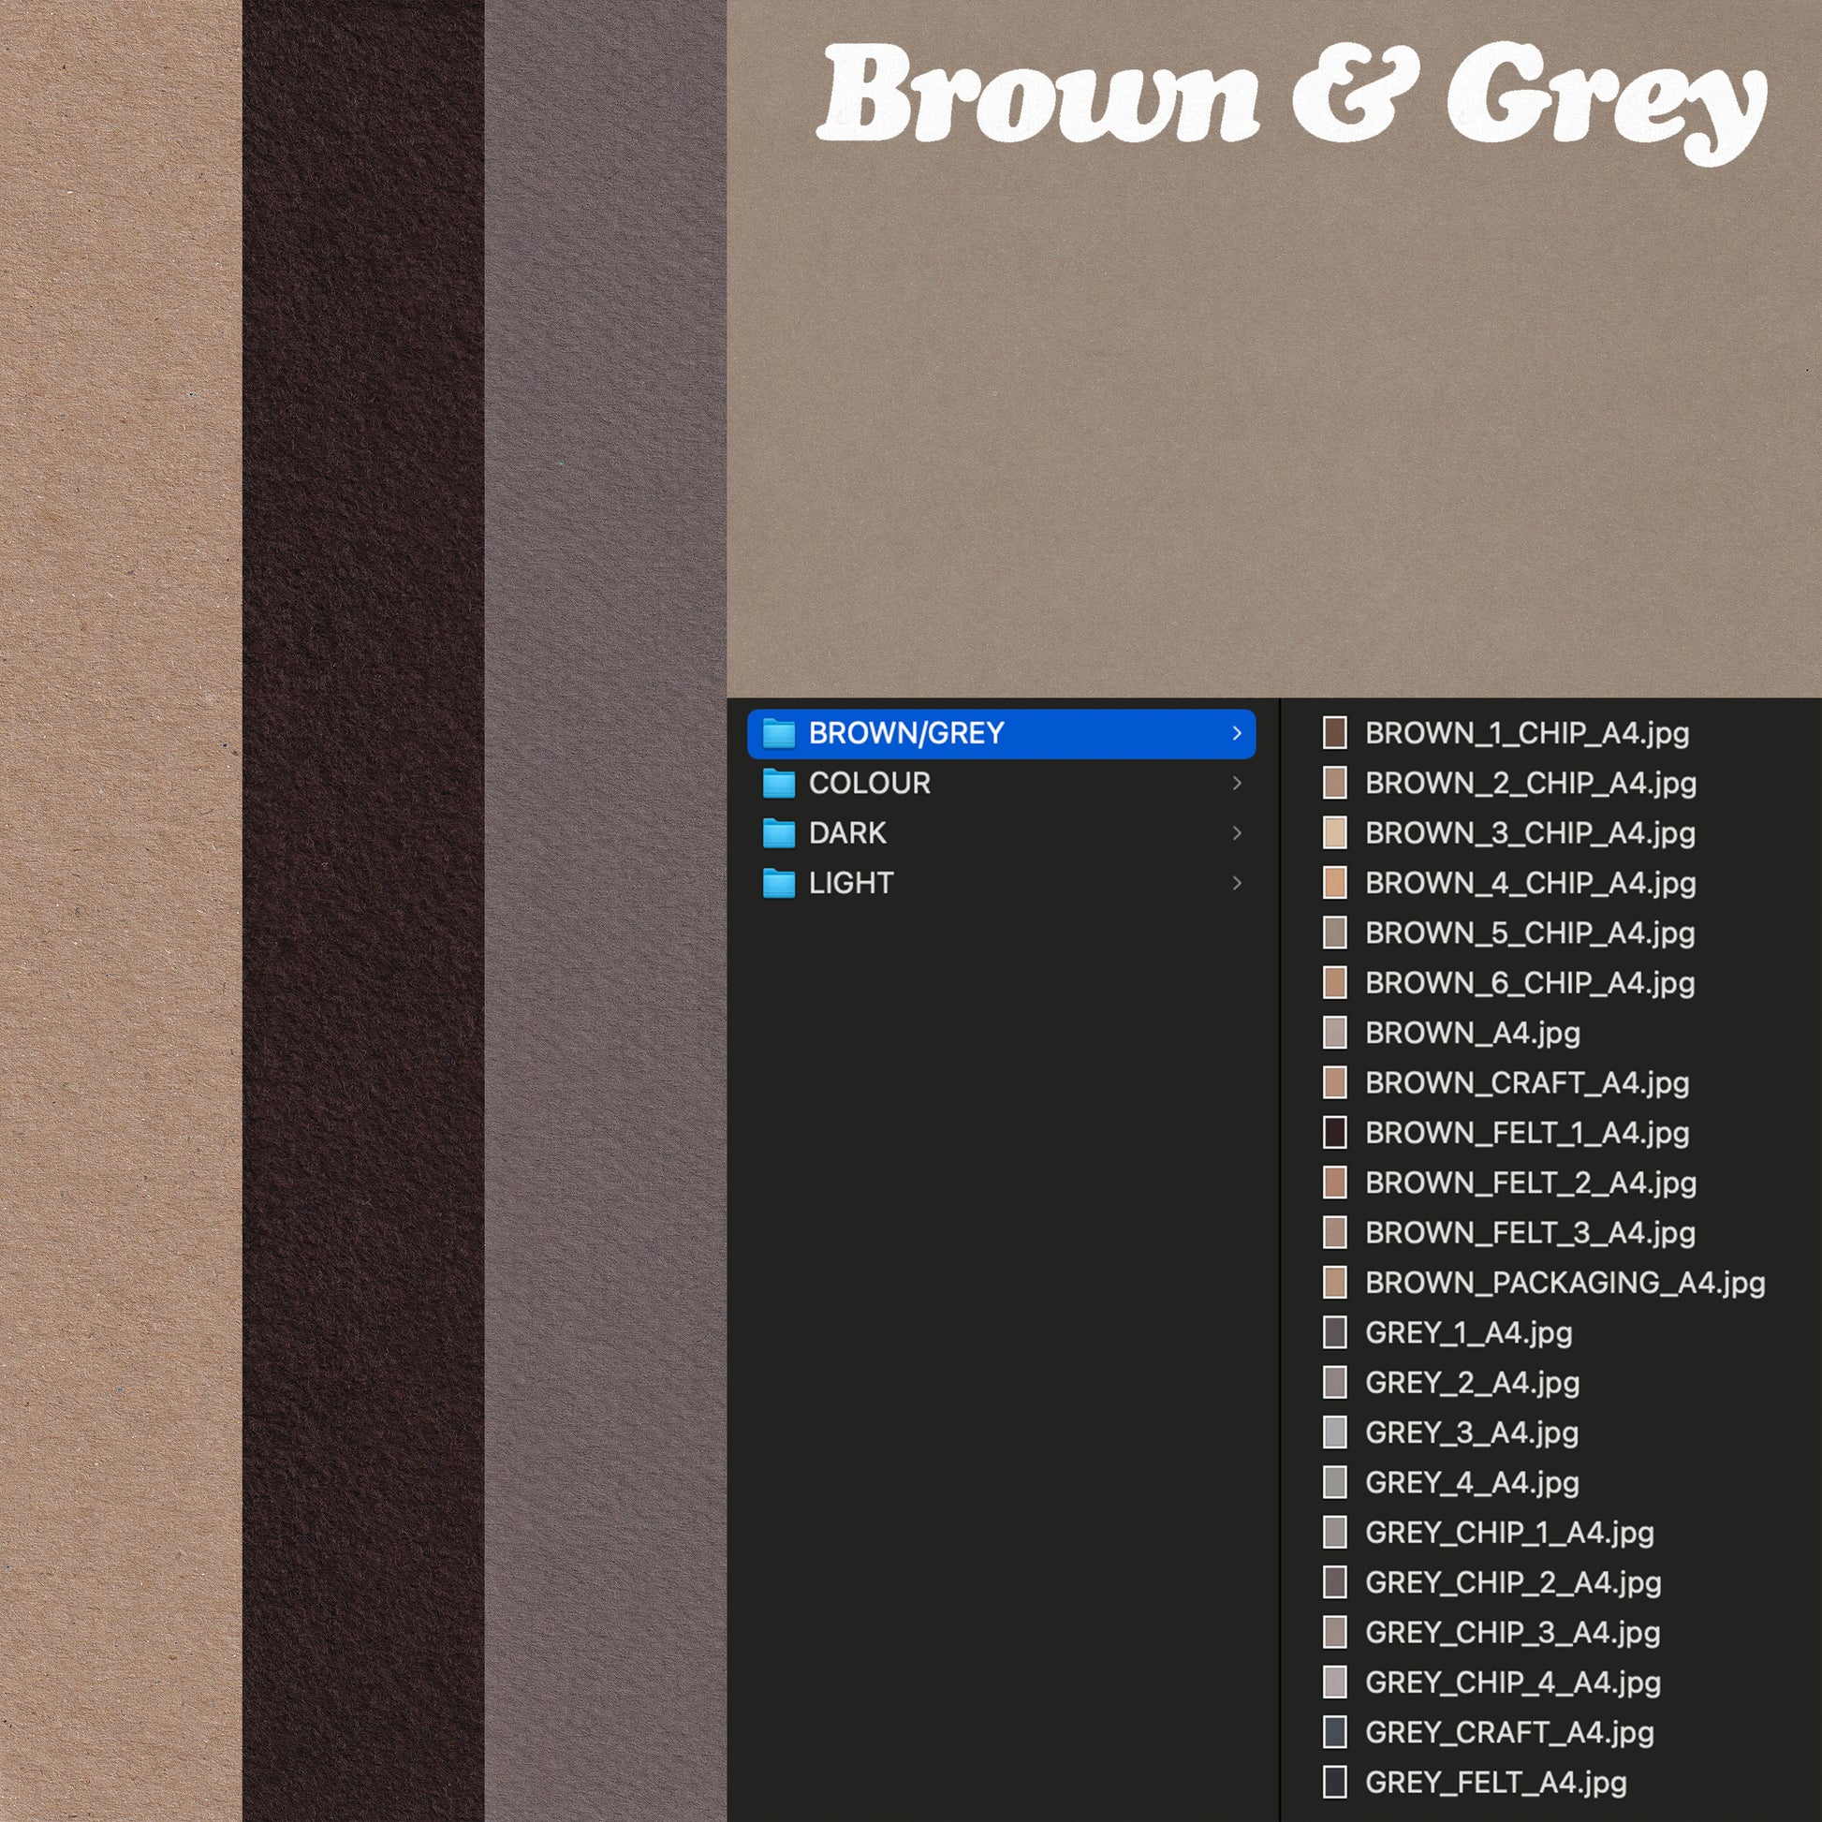Click the light brown craft paper strip
Image resolution: width=1822 pixels, height=1822 pixels.
pyautogui.click(x=121, y=911)
